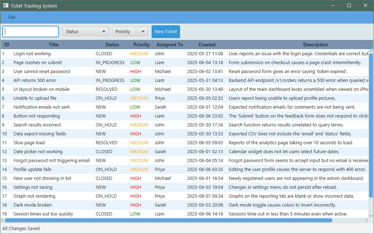The width and height of the screenshot is (374, 234).
Task: Sort by the Assigned To column header
Action: pos(170,45)
